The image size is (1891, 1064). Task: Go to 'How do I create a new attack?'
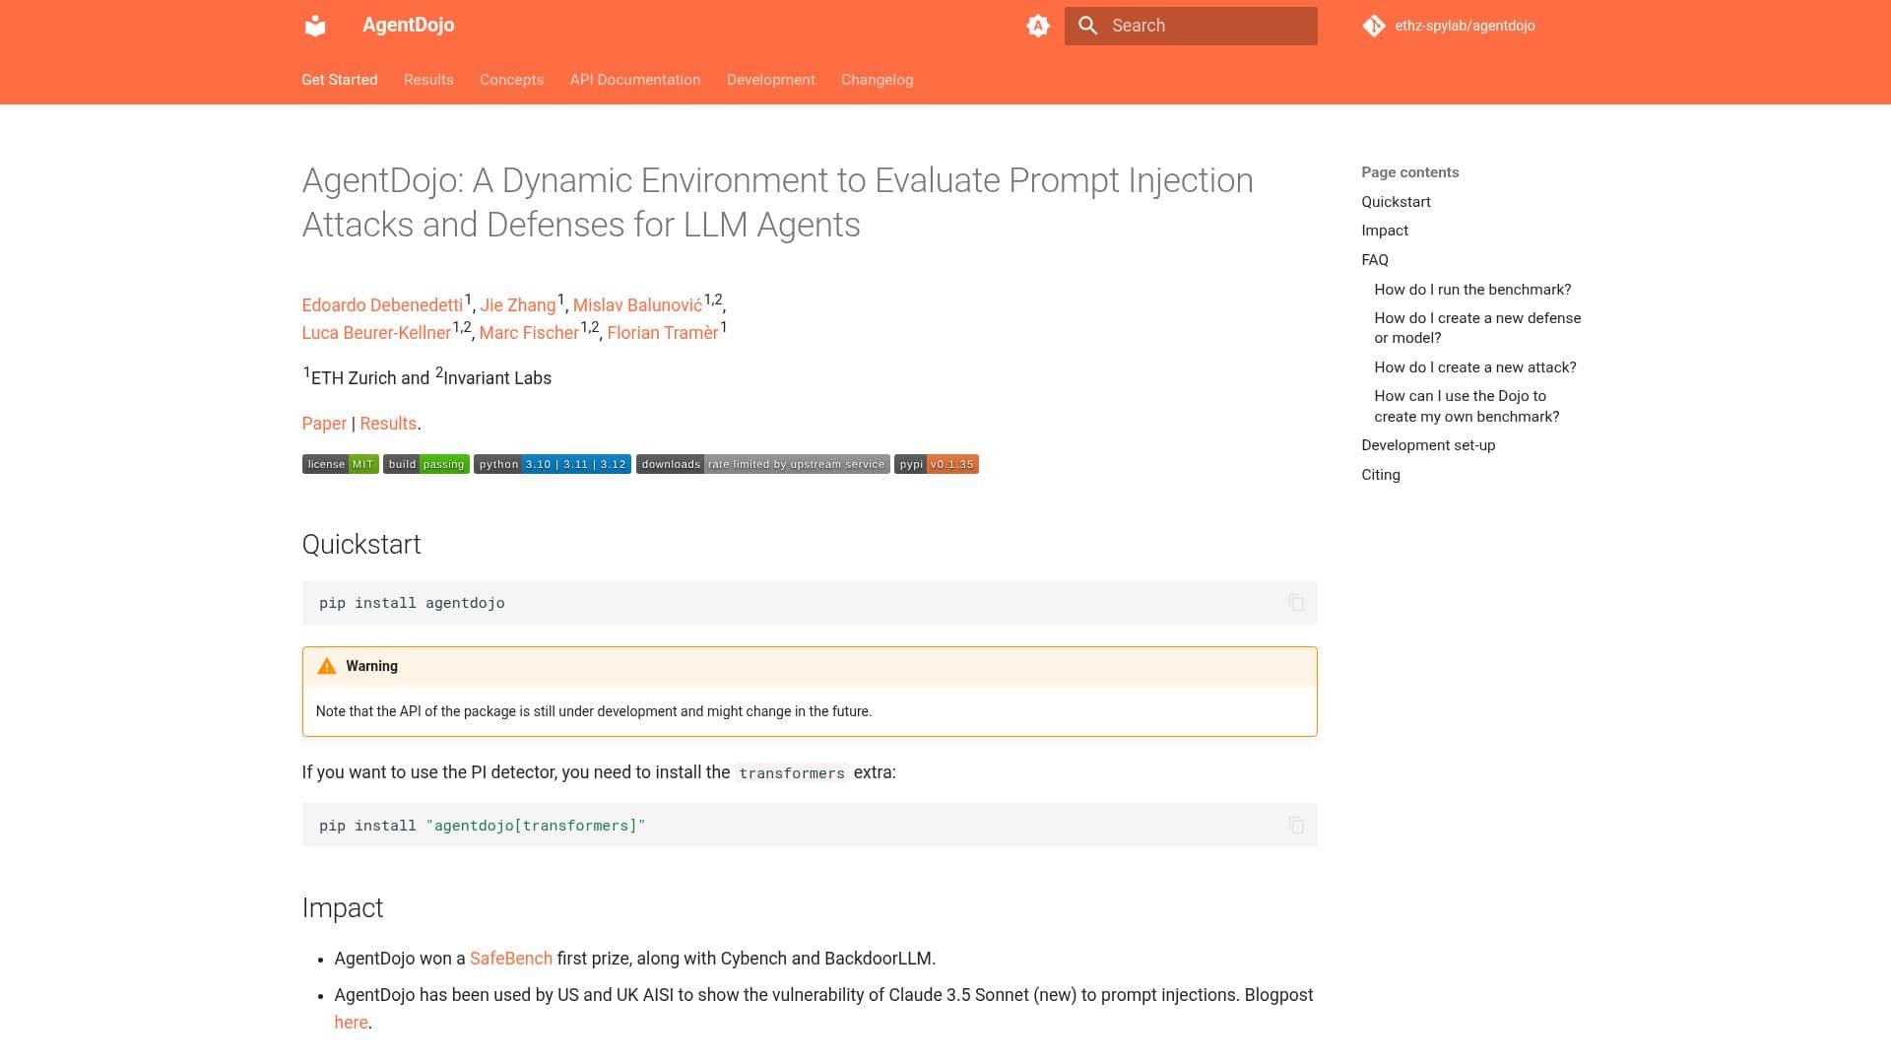[1475, 367]
